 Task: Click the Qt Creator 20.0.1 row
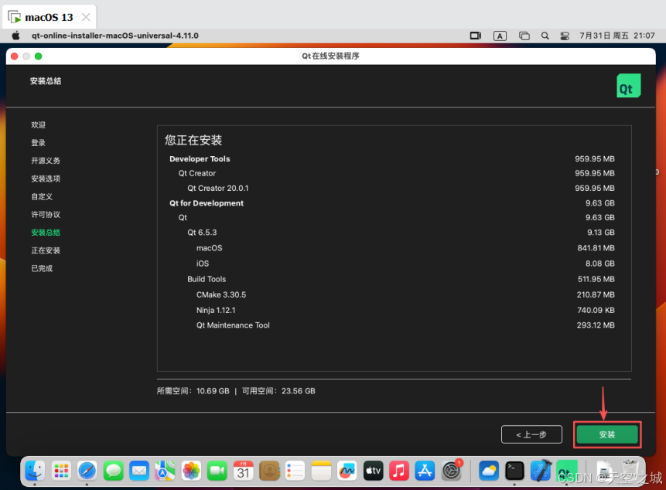point(391,188)
